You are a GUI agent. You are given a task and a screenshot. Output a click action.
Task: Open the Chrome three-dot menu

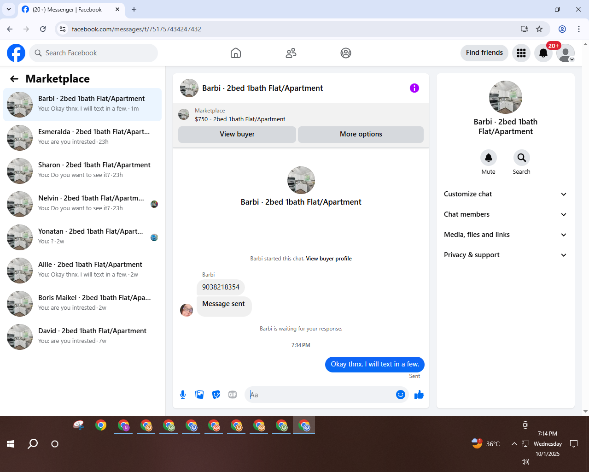click(579, 29)
